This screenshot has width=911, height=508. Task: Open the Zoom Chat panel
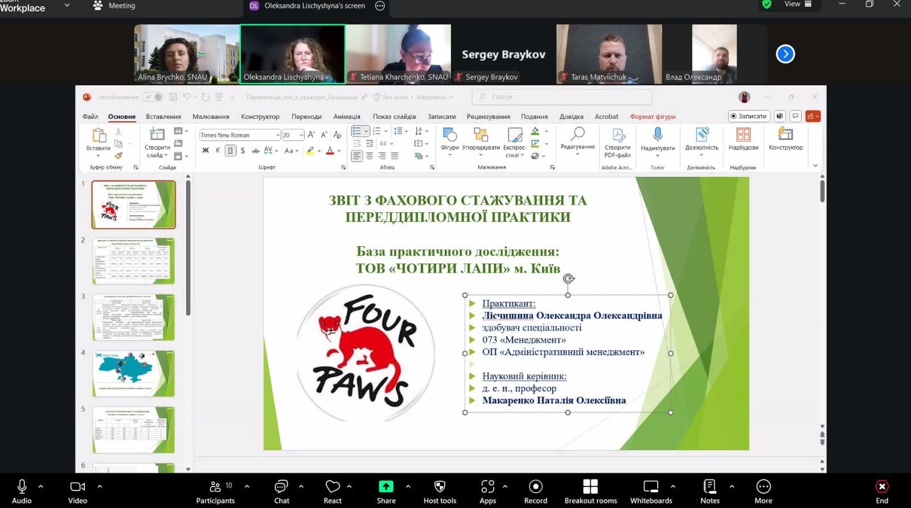click(281, 487)
